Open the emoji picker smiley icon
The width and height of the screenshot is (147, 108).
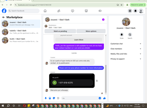[100, 98]
